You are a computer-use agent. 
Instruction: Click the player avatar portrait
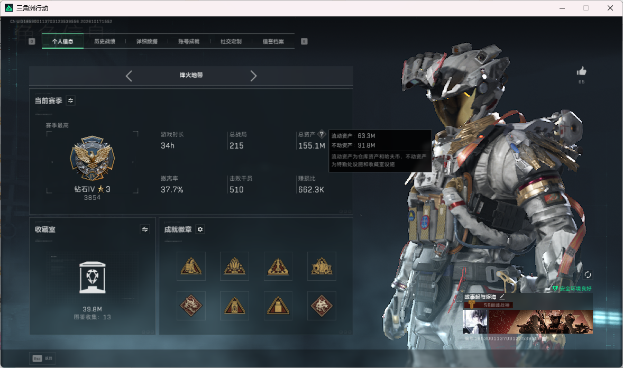[x=475, y=321]
